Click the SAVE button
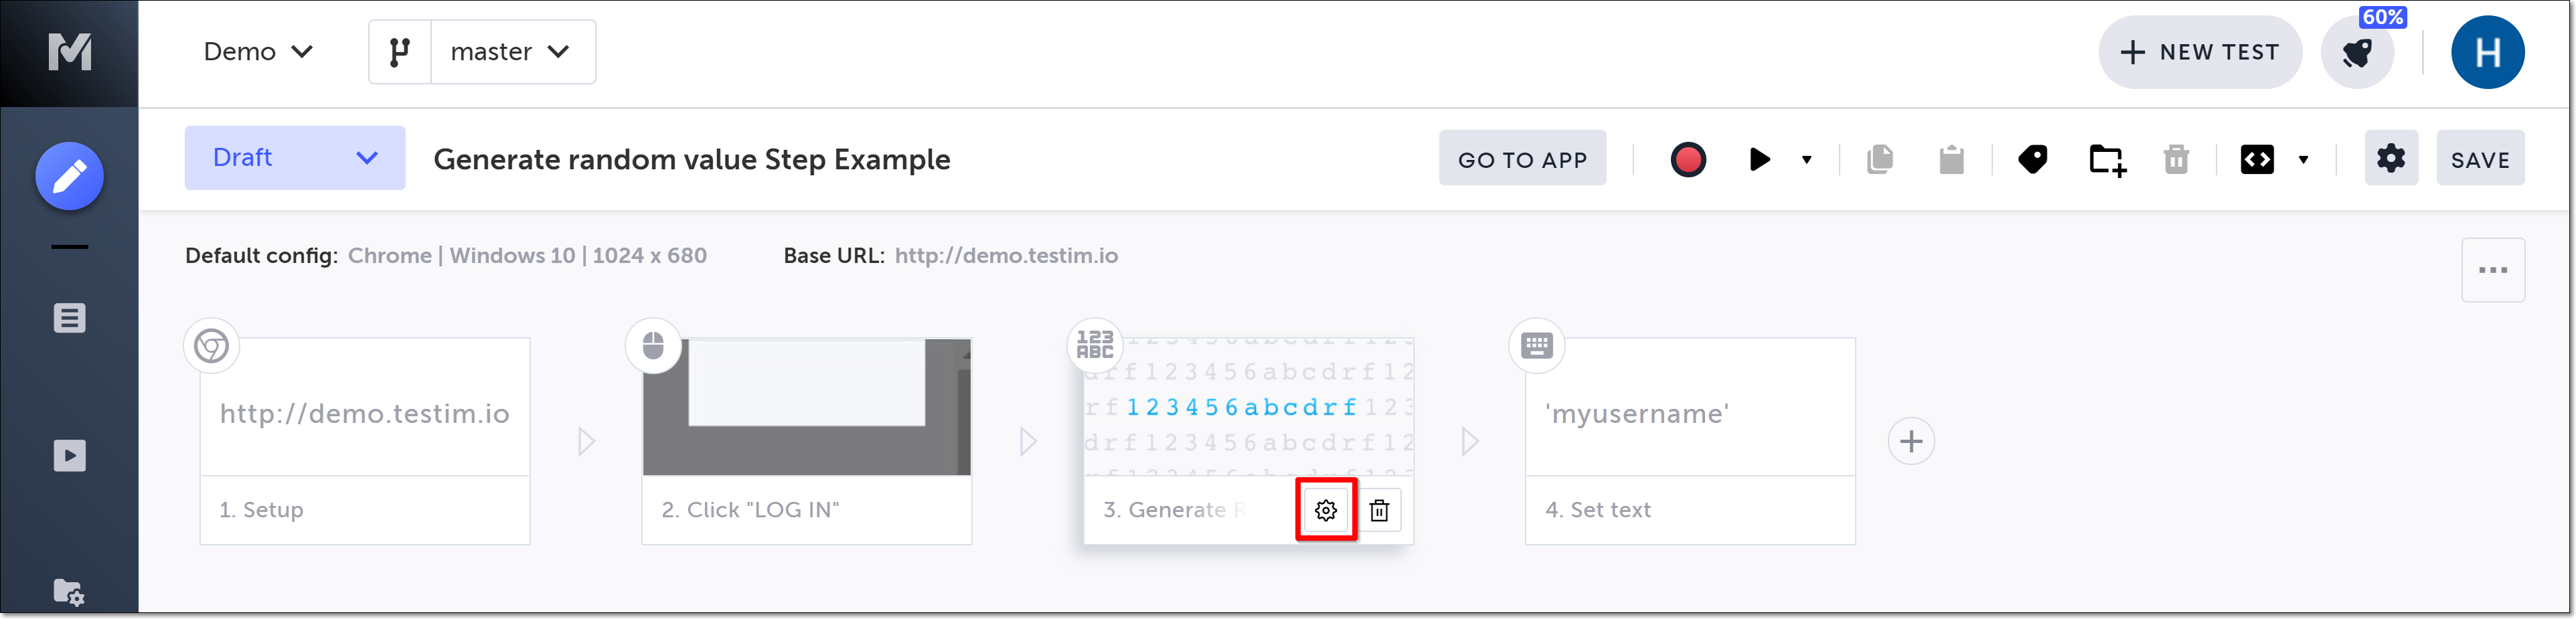 pos(2479,160)
